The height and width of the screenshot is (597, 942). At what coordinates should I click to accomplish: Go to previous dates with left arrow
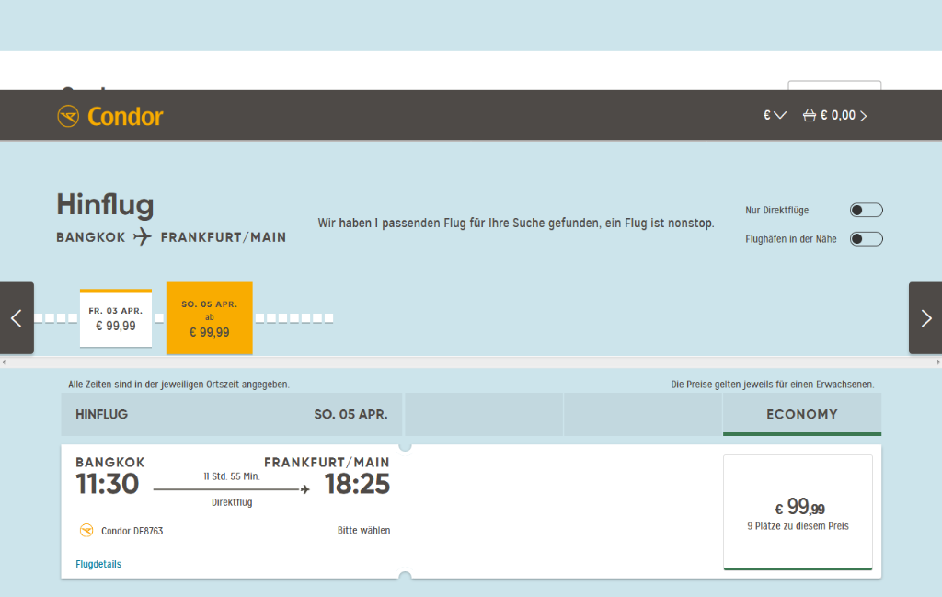coord(17,318)
